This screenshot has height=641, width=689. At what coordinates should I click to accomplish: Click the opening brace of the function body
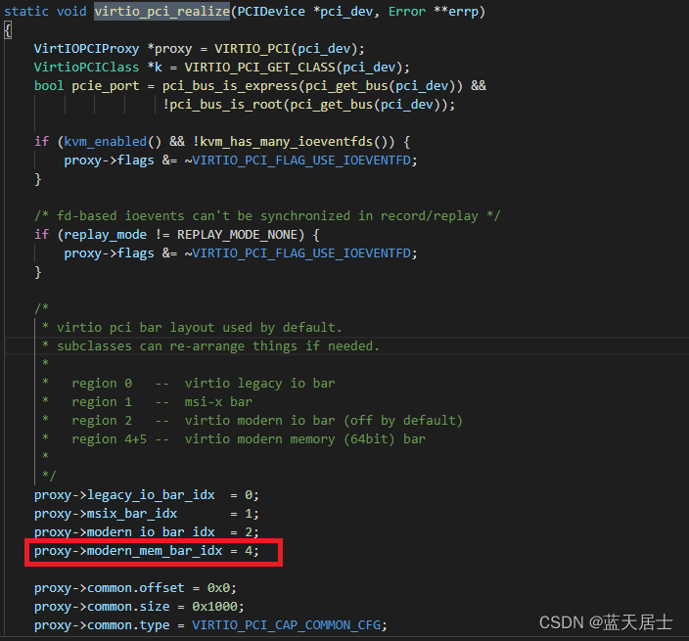pos(8,30)
